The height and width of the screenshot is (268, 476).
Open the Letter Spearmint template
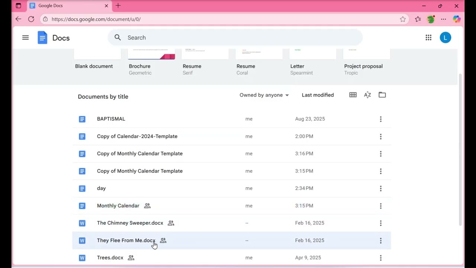[313, 62]
